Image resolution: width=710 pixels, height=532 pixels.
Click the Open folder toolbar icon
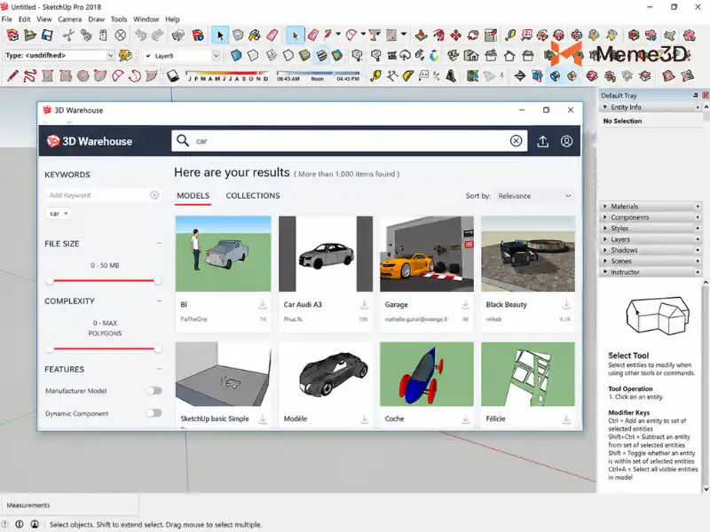[30, 35]
